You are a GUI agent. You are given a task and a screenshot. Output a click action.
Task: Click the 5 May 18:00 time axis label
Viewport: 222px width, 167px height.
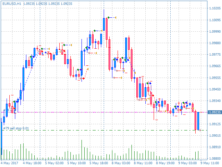99,163
